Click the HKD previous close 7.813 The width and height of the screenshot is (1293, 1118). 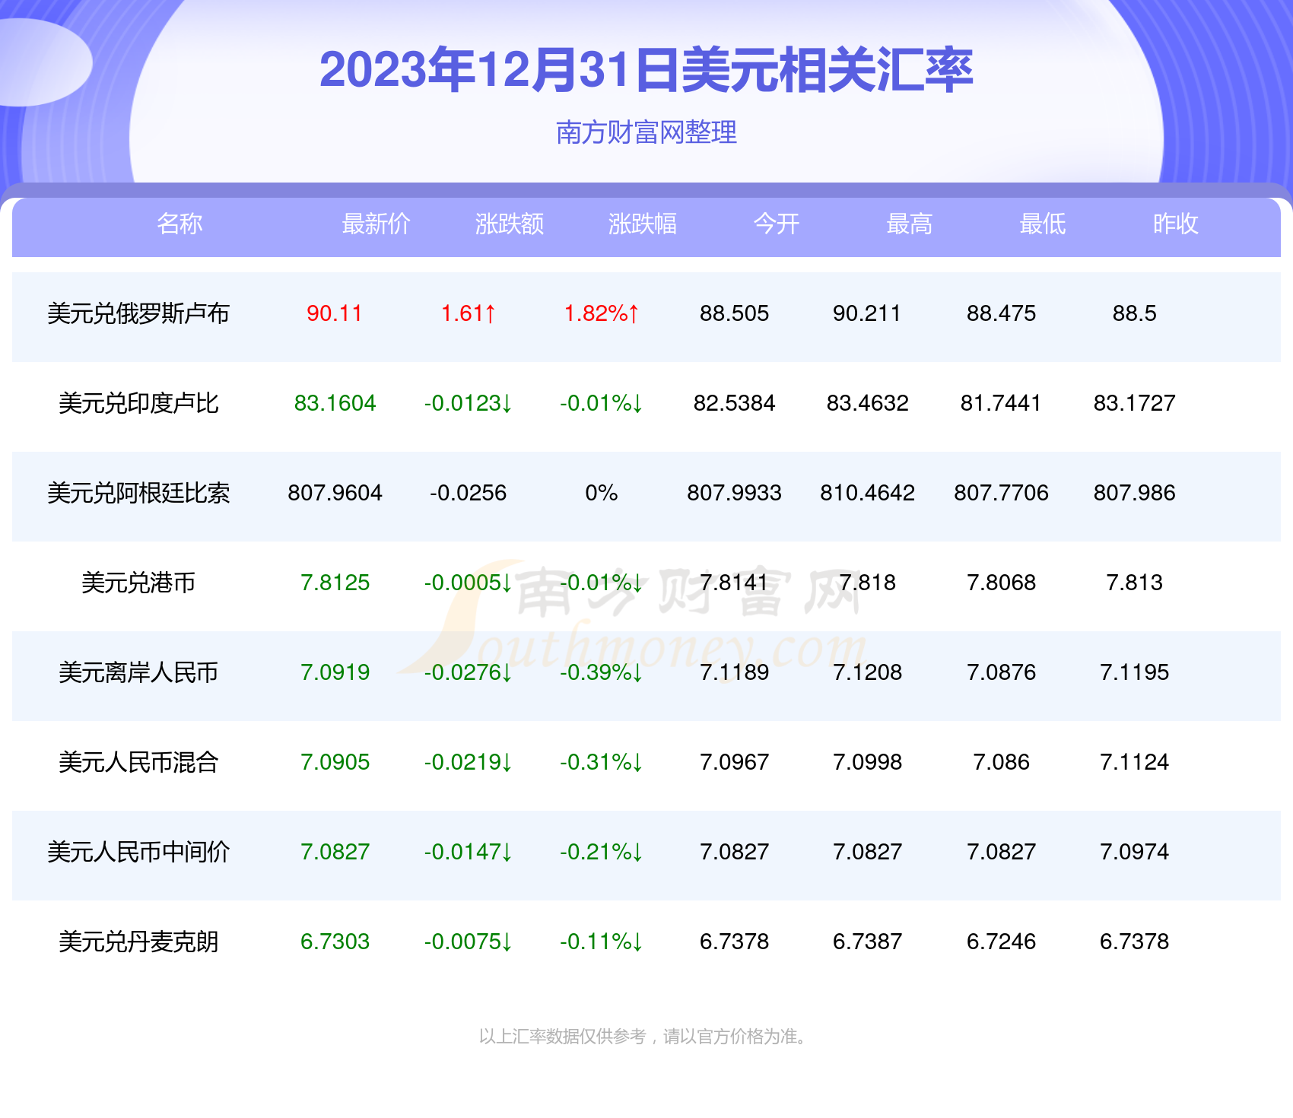(1135, 583)
